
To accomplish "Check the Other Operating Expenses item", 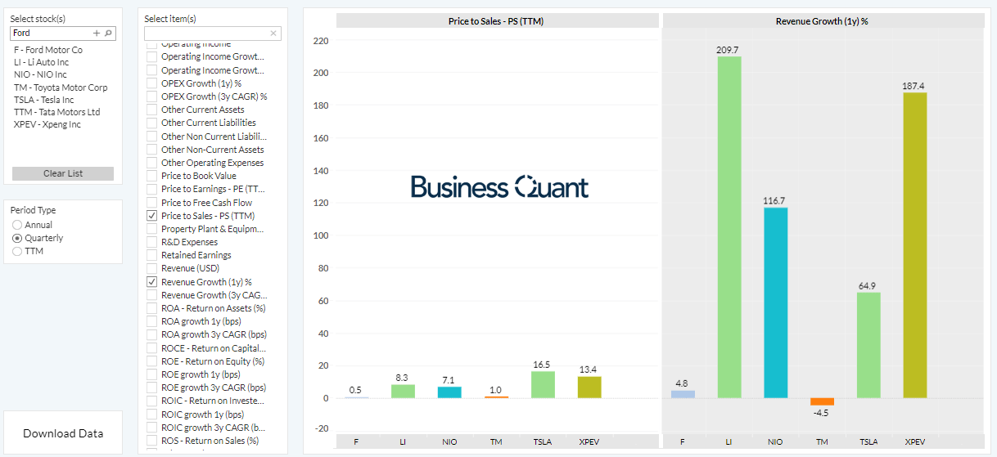I will coord(151,163).
